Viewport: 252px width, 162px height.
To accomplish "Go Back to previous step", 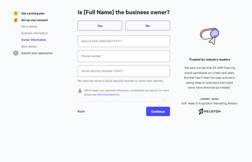I will (81, 112).
